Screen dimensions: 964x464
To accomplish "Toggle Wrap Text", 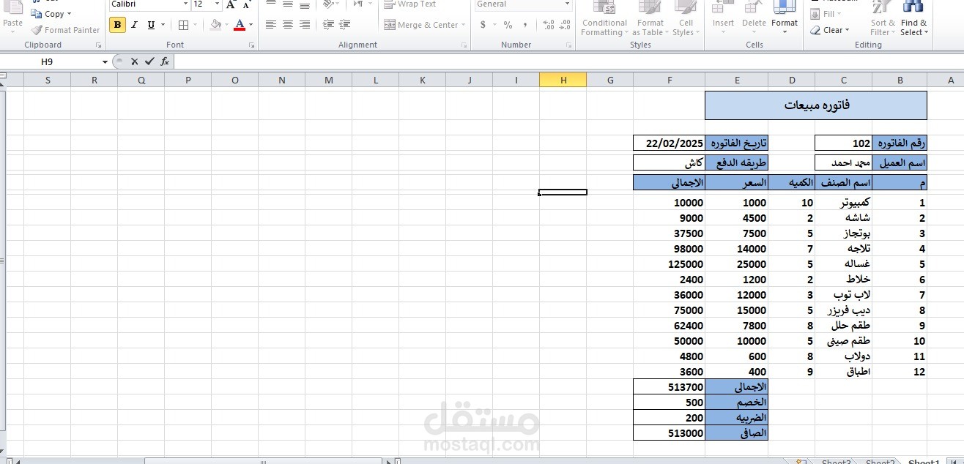I will pos(410,4).
